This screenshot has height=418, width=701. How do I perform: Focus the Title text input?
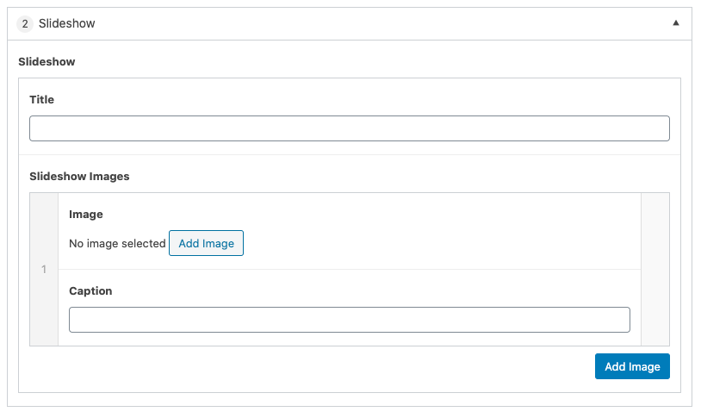click(x=349, y=128)
